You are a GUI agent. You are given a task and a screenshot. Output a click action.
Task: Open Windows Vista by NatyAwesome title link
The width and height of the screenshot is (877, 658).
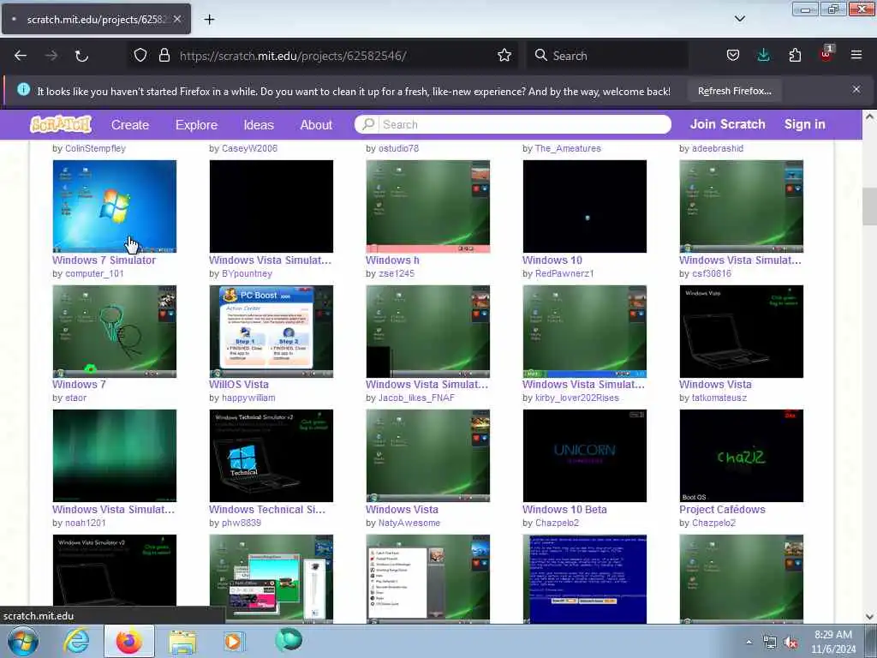pos(403,509)
